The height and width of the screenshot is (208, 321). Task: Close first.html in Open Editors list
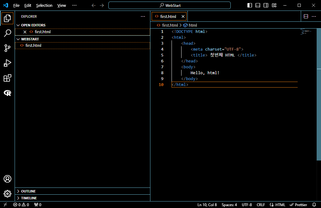[25, 32]
